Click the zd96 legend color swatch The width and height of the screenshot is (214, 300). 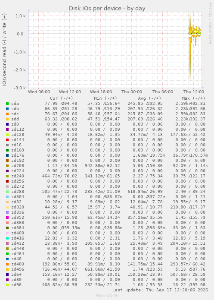[7, 285]
